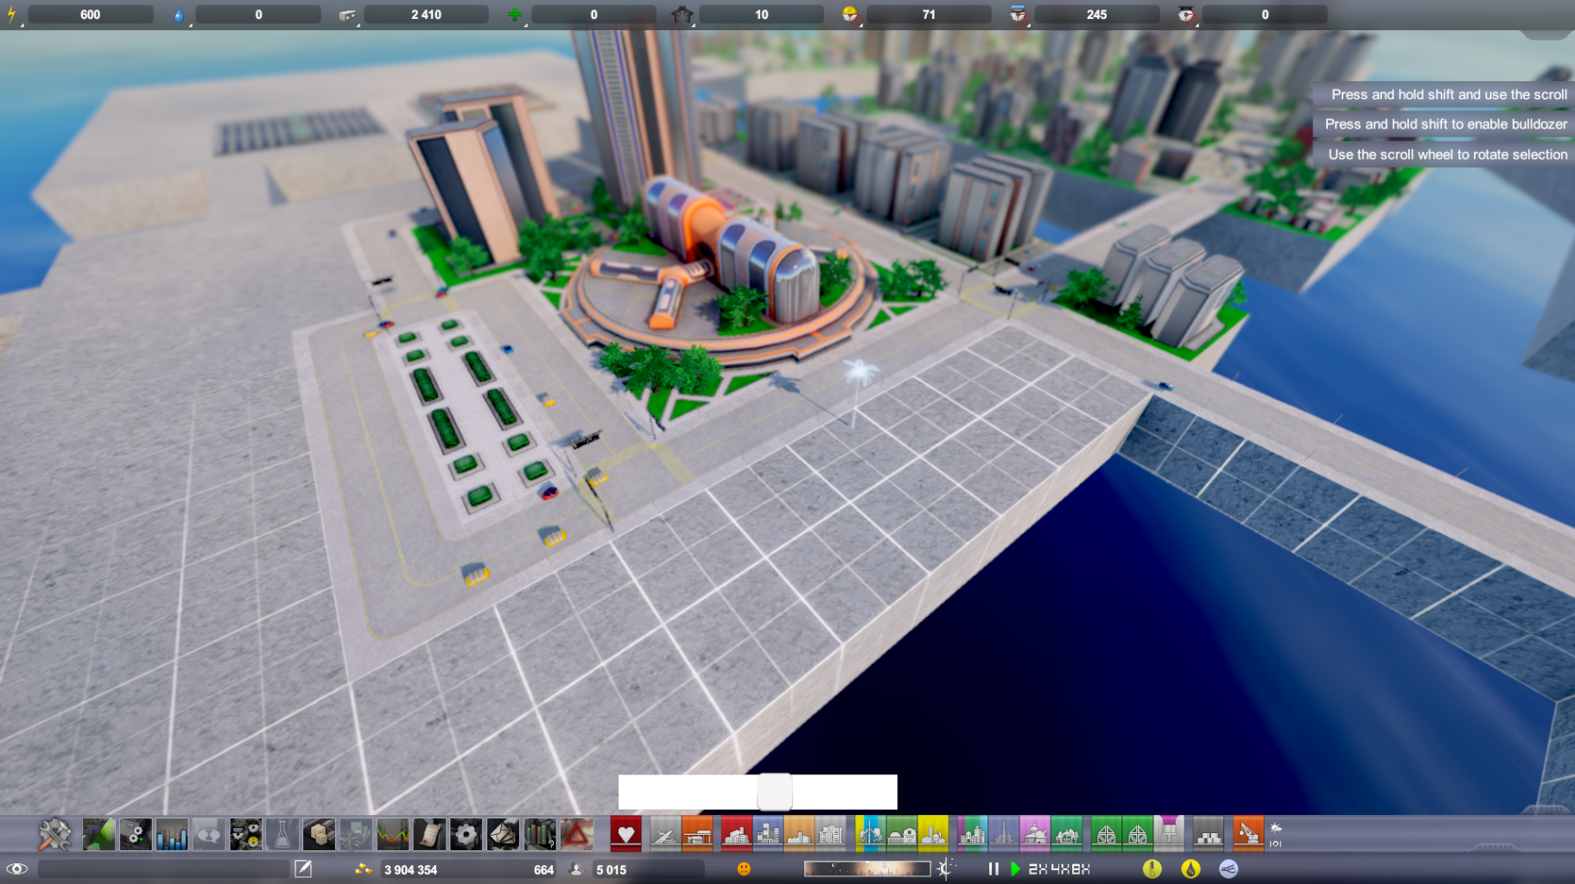Viewport: 1575px width, 884px height.
Task: Toggle the yellow water drop overlay button
Action: (x=1191, y=868)
